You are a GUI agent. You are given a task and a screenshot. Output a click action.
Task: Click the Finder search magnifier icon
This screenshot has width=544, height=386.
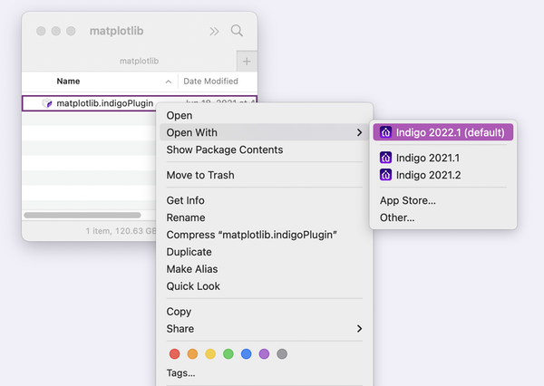pos(237,31)
